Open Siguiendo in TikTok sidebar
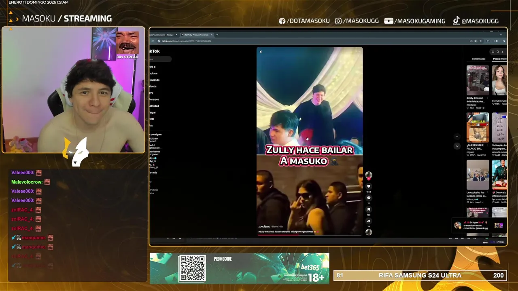This screenshot has width=518, height=291. (154, 80)
